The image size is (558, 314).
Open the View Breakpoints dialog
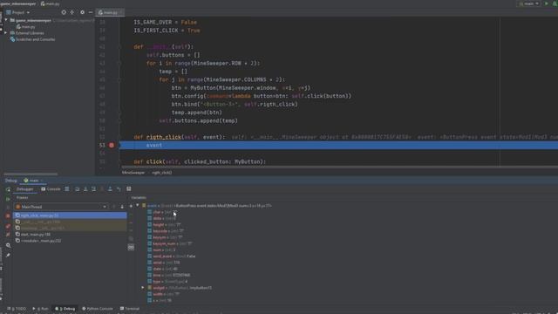(x=8, y=227)
